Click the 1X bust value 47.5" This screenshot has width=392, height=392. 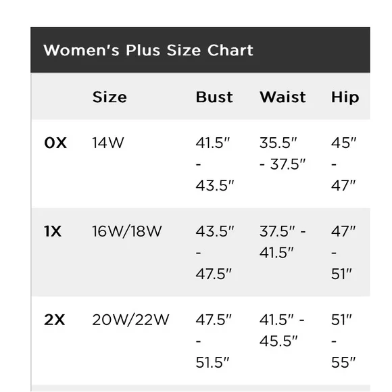214,274
